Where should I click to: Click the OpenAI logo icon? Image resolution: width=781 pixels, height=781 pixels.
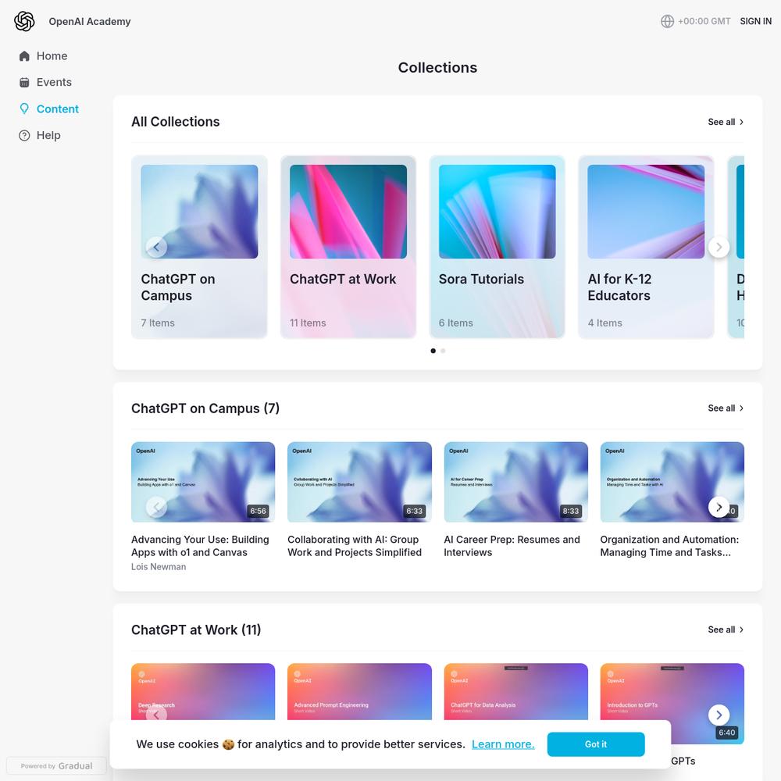tap(24, 21)
